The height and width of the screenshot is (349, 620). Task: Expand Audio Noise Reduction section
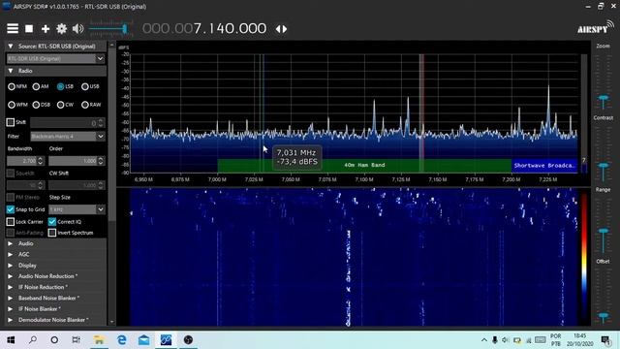point(11,276)
